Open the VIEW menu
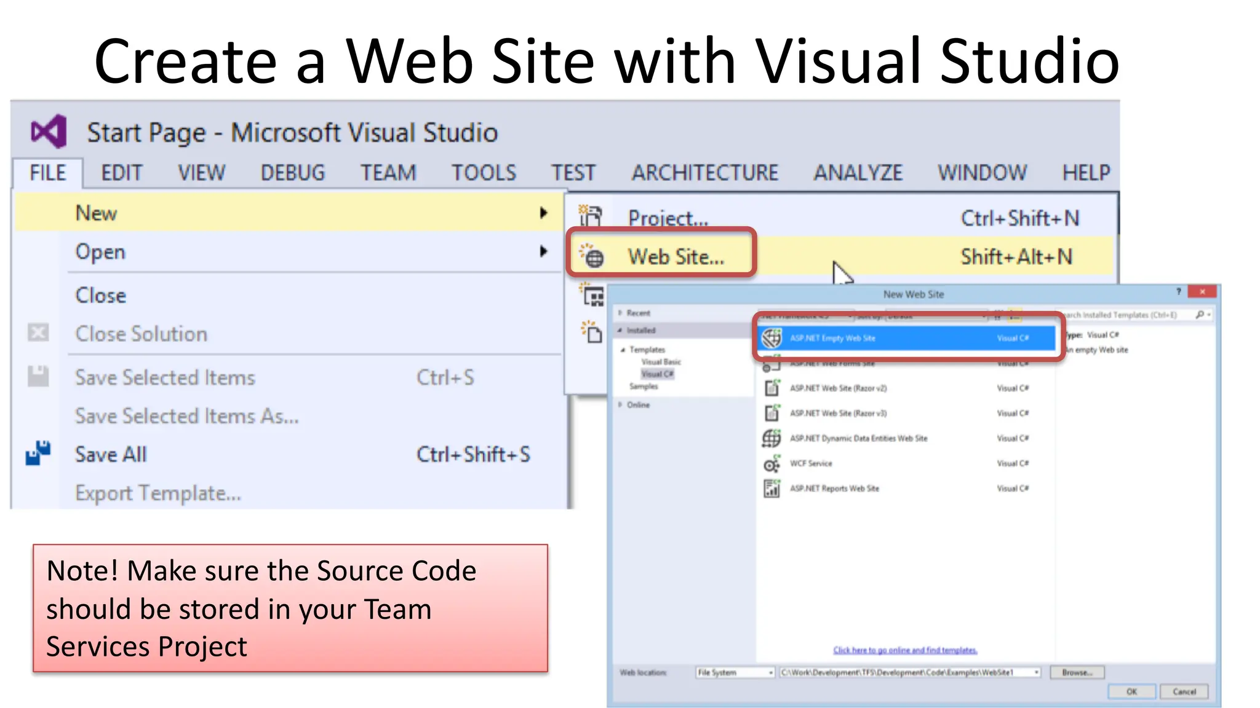The image size is (1260, 708). (202, 173)
